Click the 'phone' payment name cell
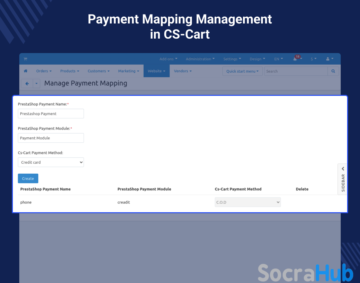360x283 pixels. click(26, 202)
